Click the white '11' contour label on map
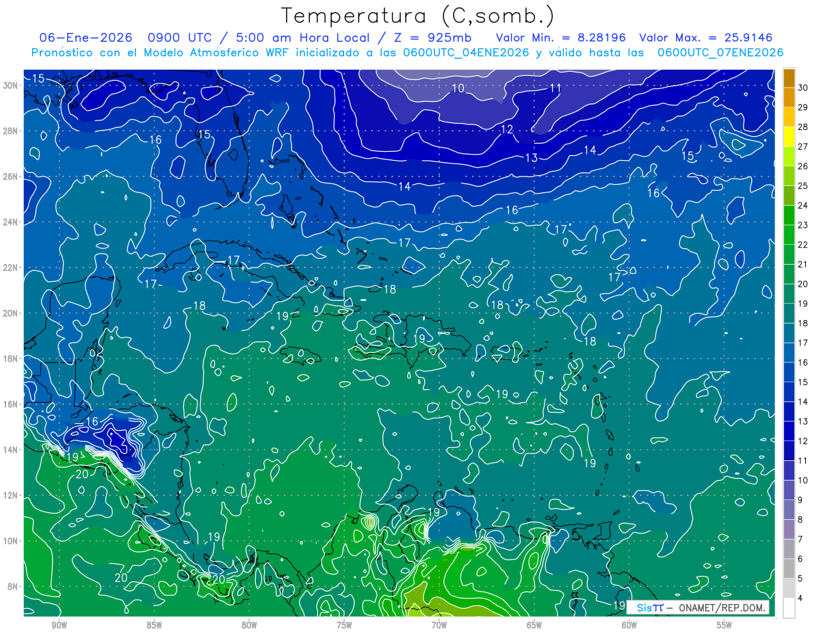 555,88
